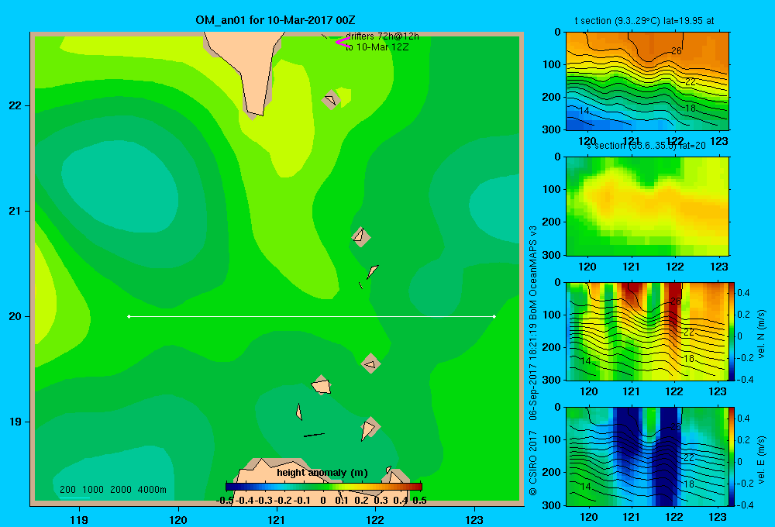Click the s section title text

click(646, 146)
